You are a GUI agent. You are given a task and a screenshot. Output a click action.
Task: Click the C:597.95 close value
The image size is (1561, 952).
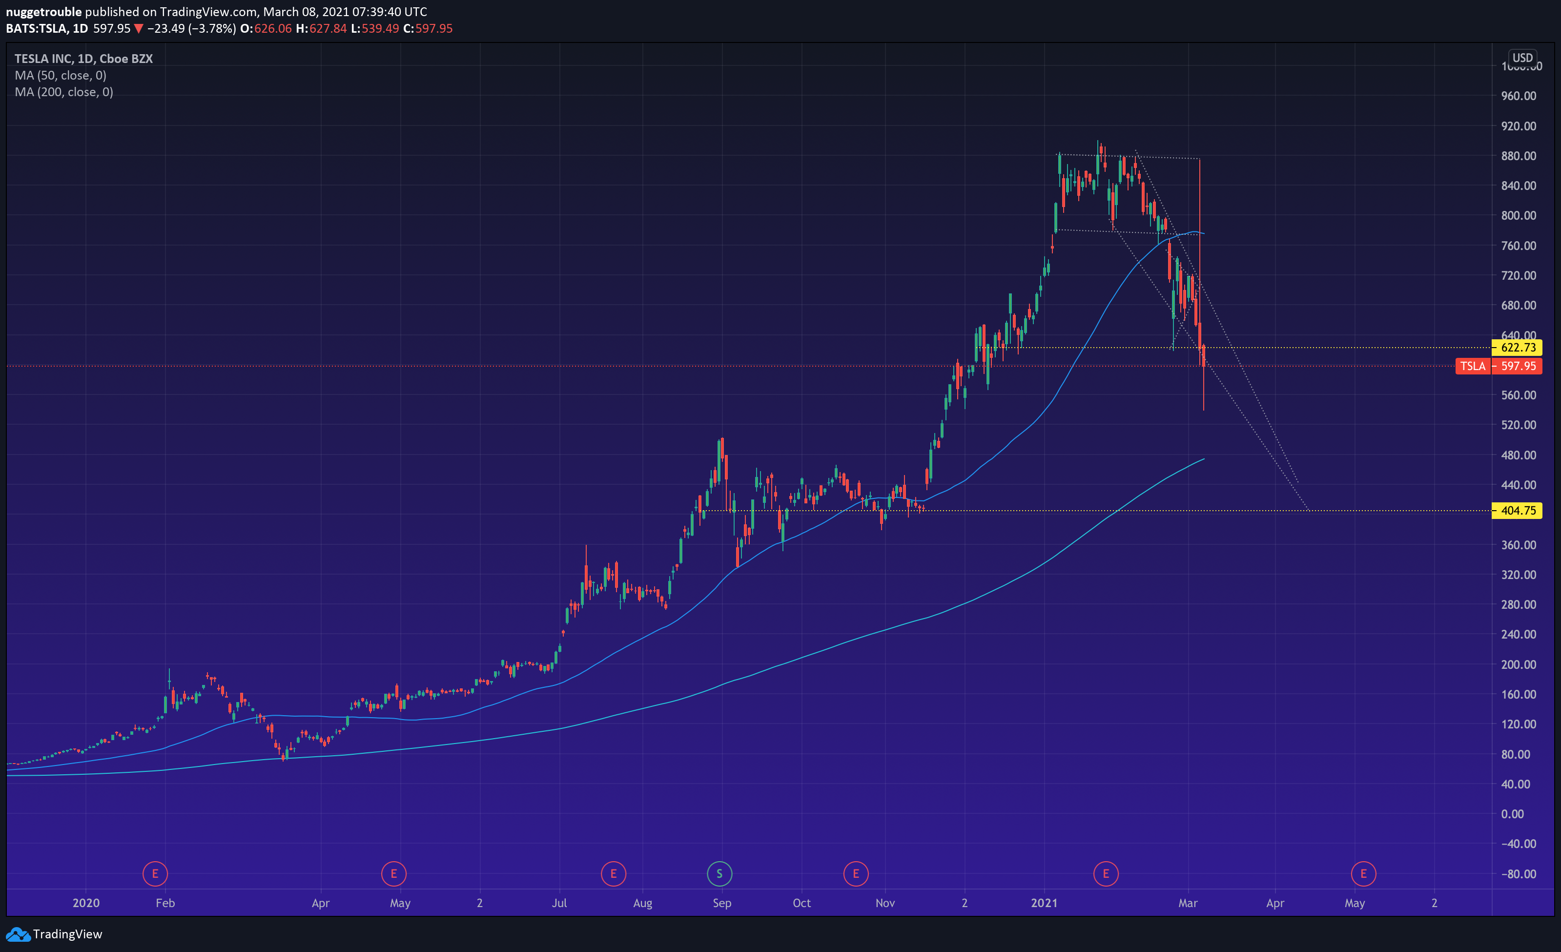[428, 28]
